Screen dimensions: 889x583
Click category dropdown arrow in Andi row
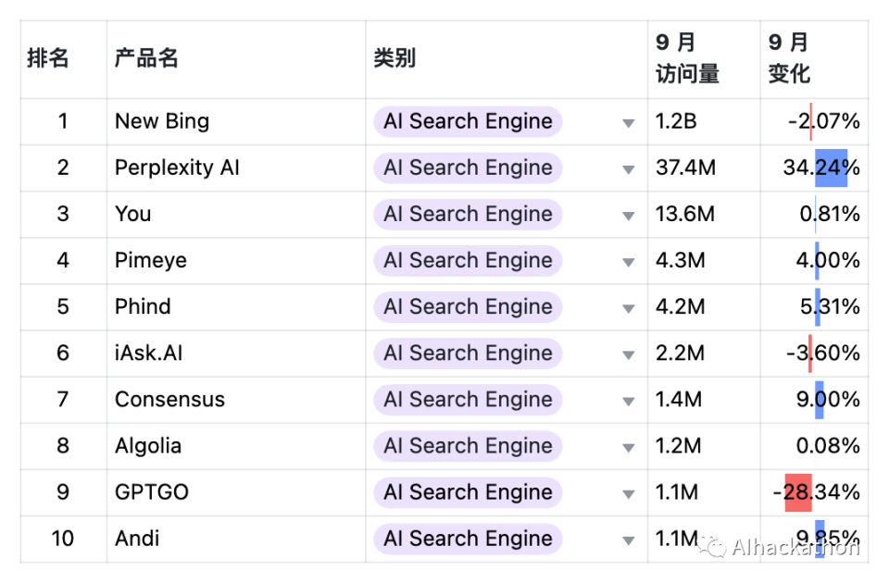click(x=629, y=540)
